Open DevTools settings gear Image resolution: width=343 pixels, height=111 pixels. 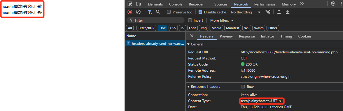tap(333, 4)
